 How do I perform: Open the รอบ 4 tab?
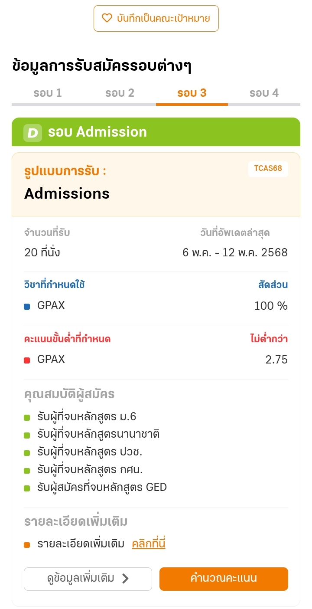coord(264,93)
